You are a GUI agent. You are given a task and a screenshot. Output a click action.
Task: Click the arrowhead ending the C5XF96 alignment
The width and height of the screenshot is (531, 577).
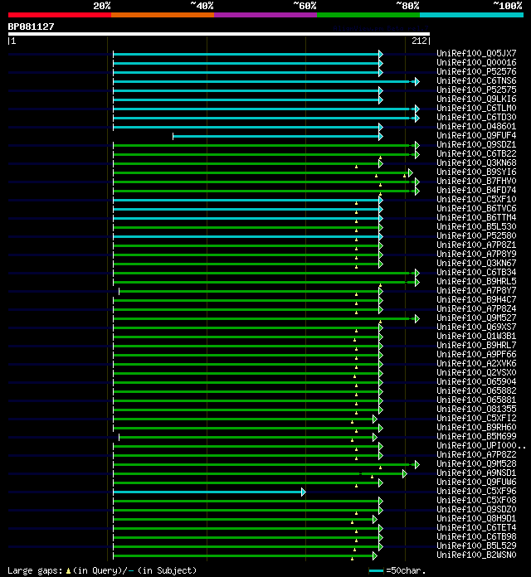point(304,492)
